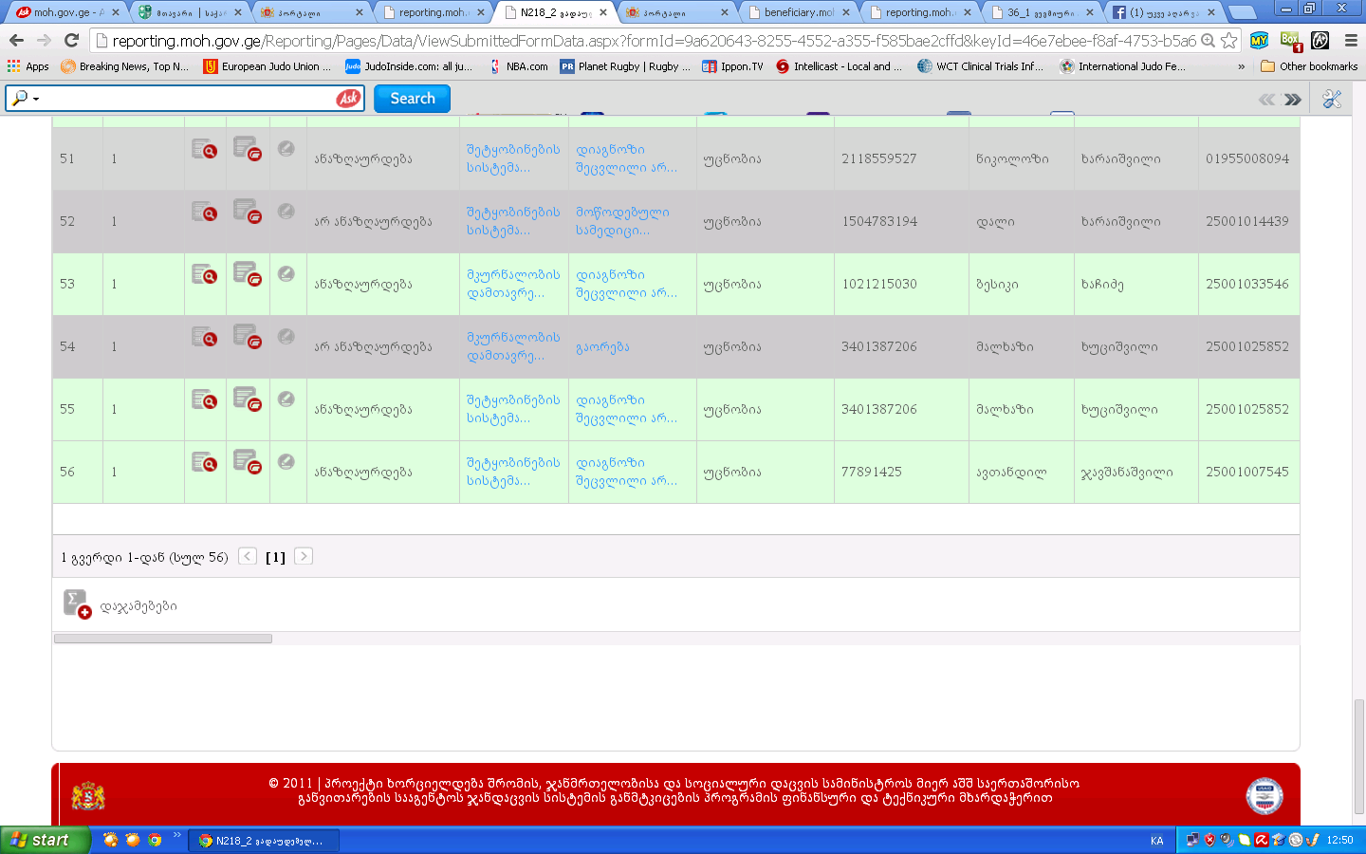Click the horizontal scrollbar below the table
The height and width of the screenshot is (854, 1366).
coord(163,639)
